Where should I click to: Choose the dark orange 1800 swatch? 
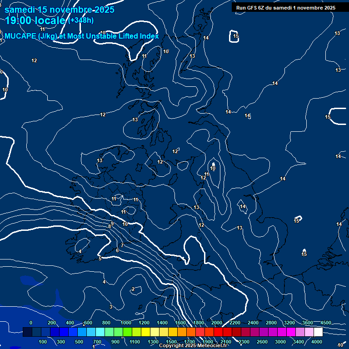(191, 332)
